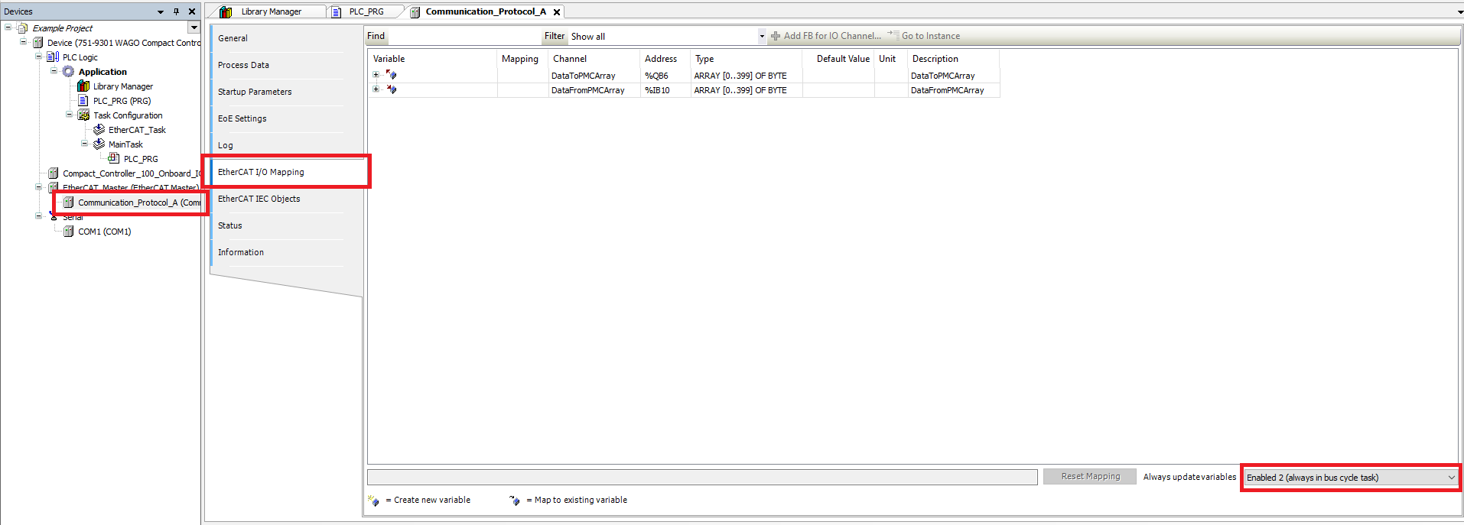The width and height of the screenshot is (1464, 525).
Task: Expand the DataFromPMCArray variable row
Action: tap(376, 89)
